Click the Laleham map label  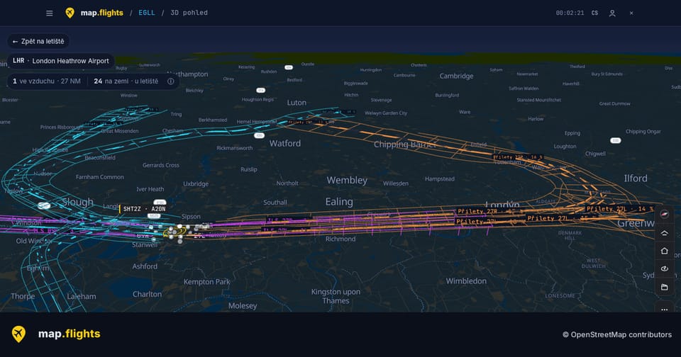[81, 297]
